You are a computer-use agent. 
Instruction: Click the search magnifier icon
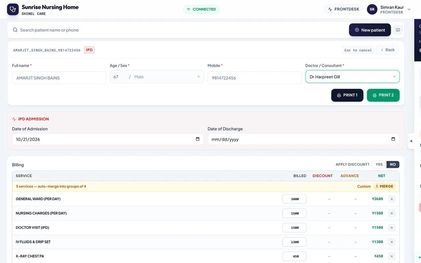tap(15, 30)
